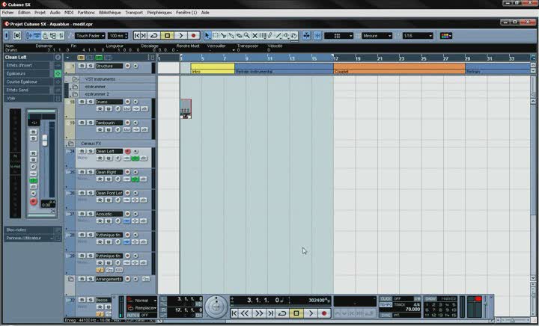
Task: Expand the Egaliseurs inspector section
Action: point(33,73)
